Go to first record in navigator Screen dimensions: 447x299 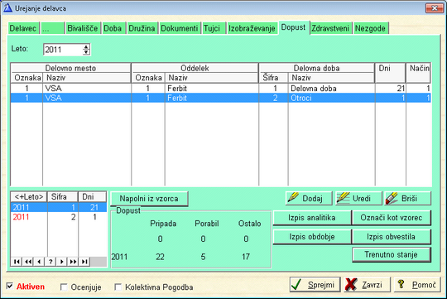click(x=17, y=262)
